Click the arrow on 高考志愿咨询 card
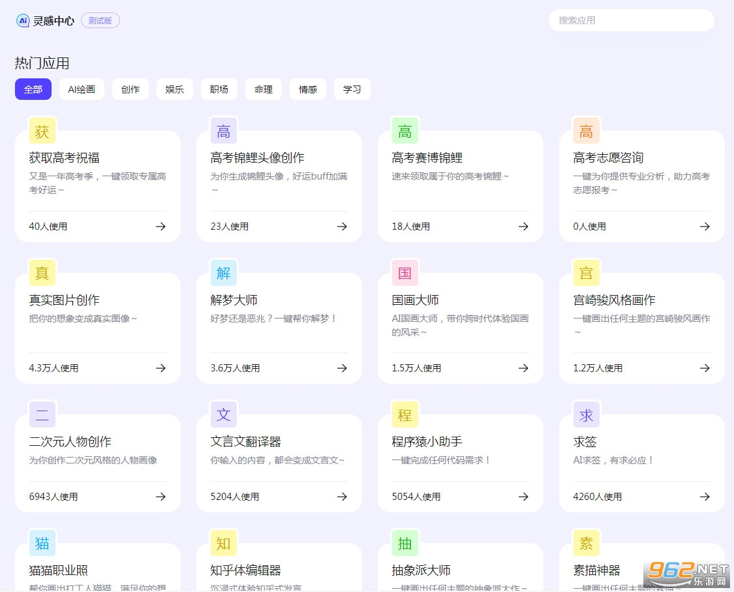The height and width of the screenshot is (592, 734). 705,226
